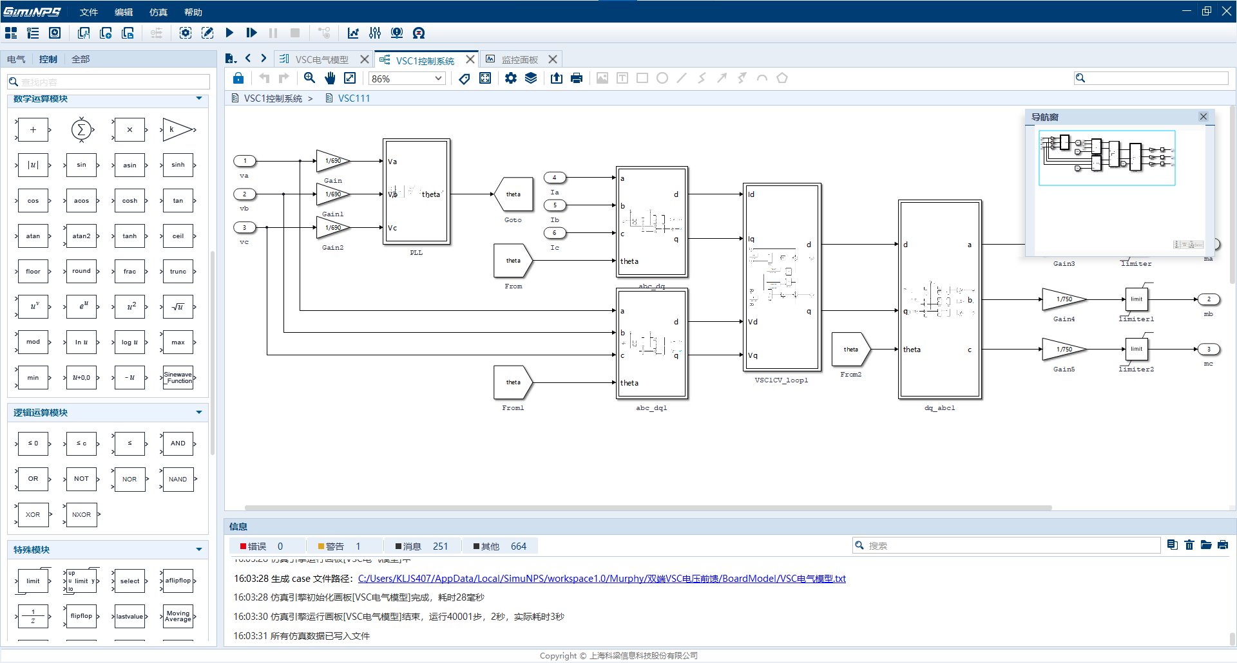Click the module grid view icon
The height and width of the screenshot is (663, 1237).
click(11, 33)
